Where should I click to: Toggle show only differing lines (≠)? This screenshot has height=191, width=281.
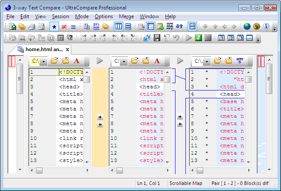point(64,27)
